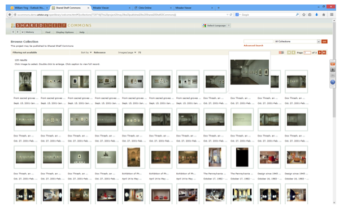Jump to the last results page
The image size is (344, 224).
click(324, 52)
